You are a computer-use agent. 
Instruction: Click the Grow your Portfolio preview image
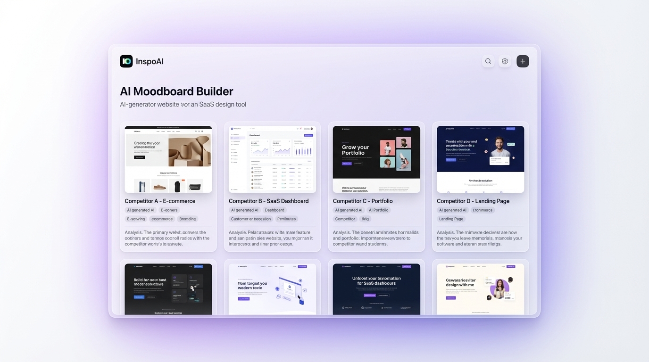(x=376, y=159)
